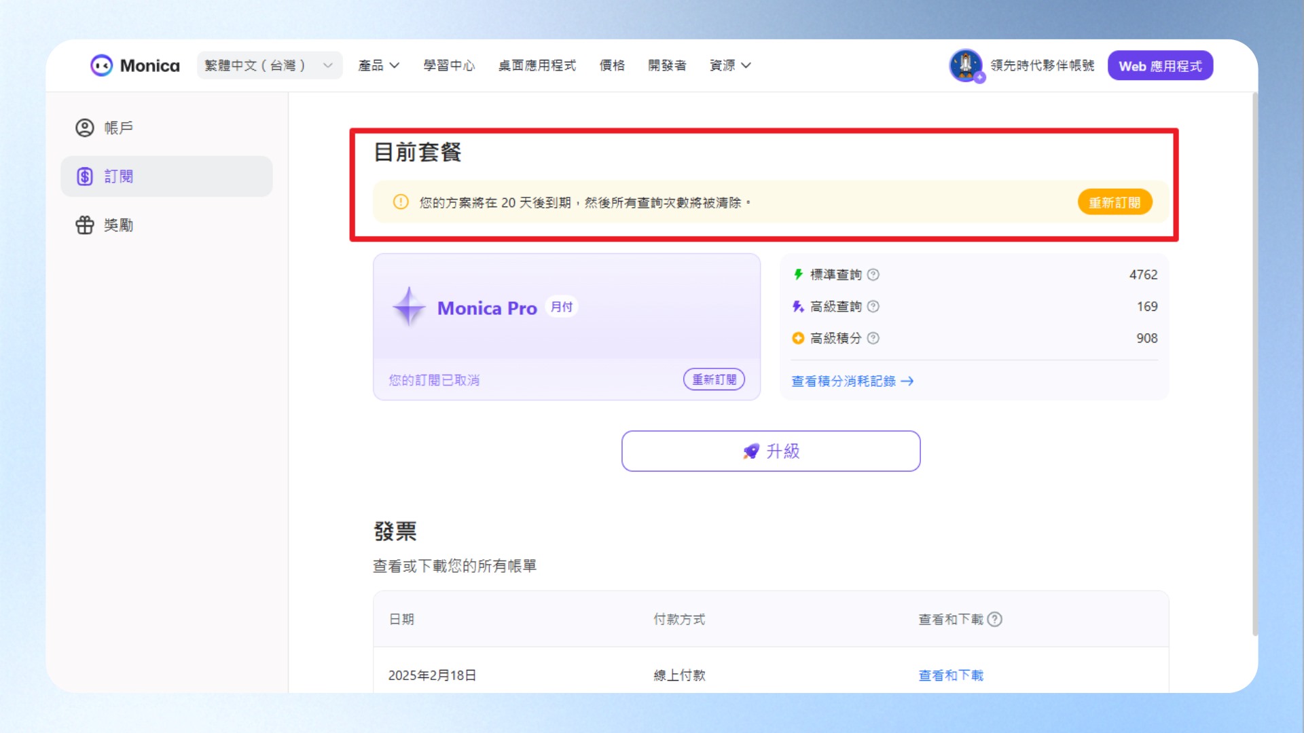The width and height of the screenshot is (1304, 733).
Task: Click help icon next to 高級積分
Action: (x=873, y=338)
